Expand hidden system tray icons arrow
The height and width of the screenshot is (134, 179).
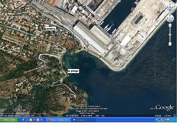tap(156, 120)
